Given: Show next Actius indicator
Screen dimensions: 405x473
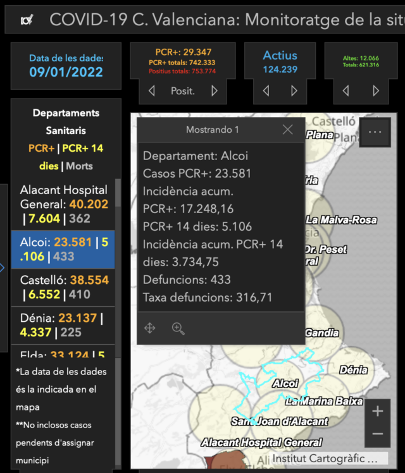Looking at the screenshot, I should (294, 91).
